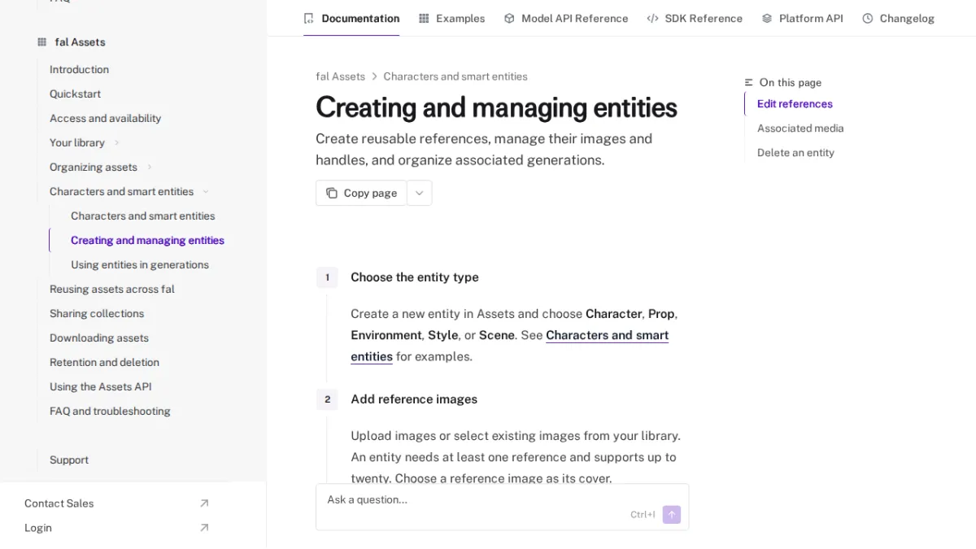Click the fal Assets grid icon in sidebar
Screen dimensions: 976x549
tap(42, 42)
